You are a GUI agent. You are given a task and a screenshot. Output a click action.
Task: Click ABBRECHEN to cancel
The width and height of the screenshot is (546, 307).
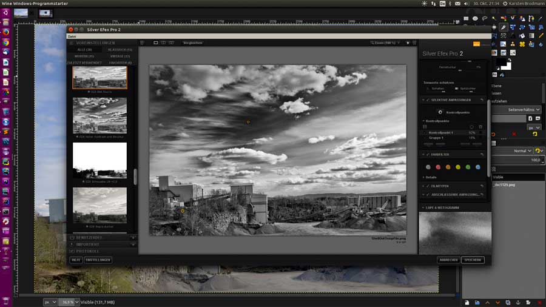pos(448,260)
